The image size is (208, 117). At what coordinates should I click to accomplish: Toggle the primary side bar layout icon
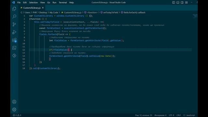(x=174, y=3)
